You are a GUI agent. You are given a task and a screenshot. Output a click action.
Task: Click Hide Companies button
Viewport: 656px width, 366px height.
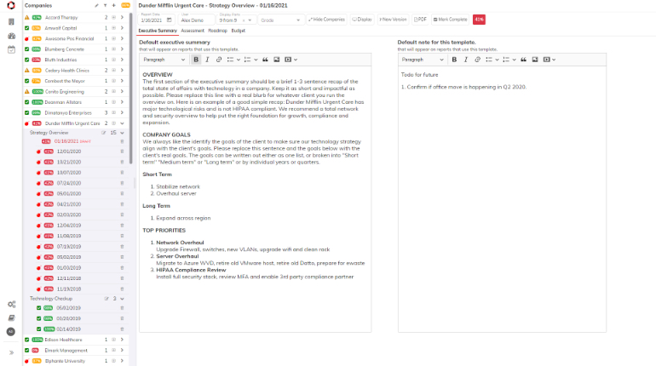click(327, 20)
